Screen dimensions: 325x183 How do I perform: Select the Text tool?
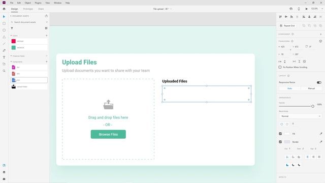pos(4,57)
